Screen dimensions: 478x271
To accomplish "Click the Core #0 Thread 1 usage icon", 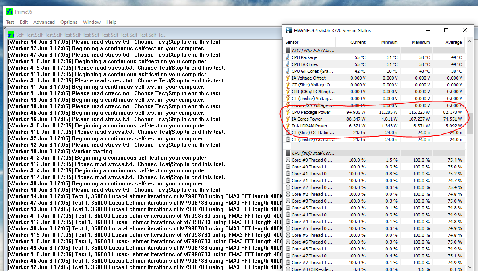I will coord(288,167).
